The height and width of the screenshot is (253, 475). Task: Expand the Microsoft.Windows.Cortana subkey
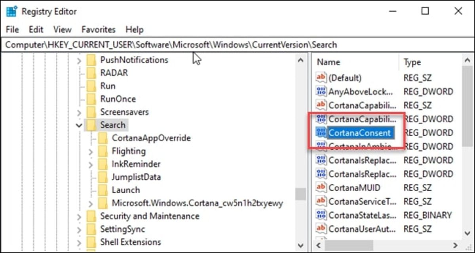point(91,204)
